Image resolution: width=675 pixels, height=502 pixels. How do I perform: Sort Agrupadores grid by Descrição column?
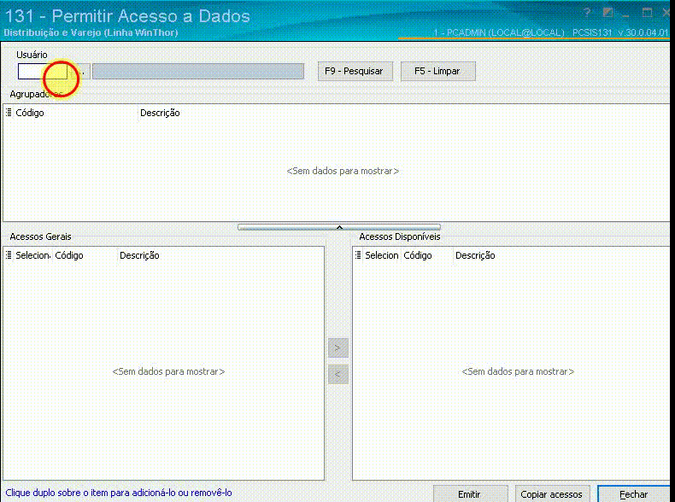click(x=160, y=113)
